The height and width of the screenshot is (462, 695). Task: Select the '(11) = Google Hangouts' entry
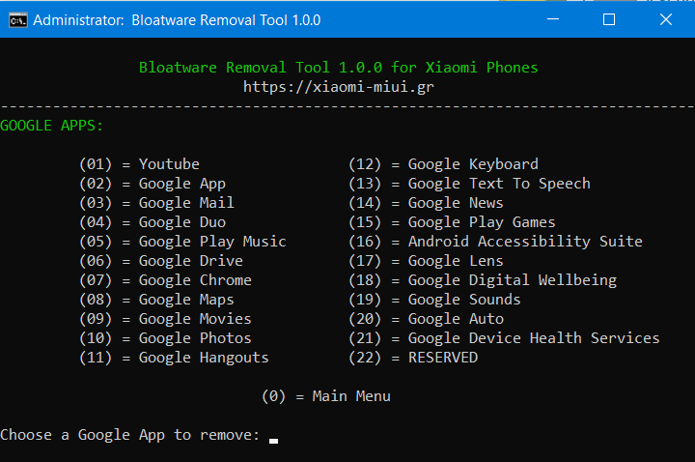tap(174, 358)
